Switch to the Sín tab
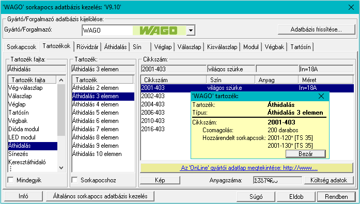360x204 pixels. click(x=140, y=47)
